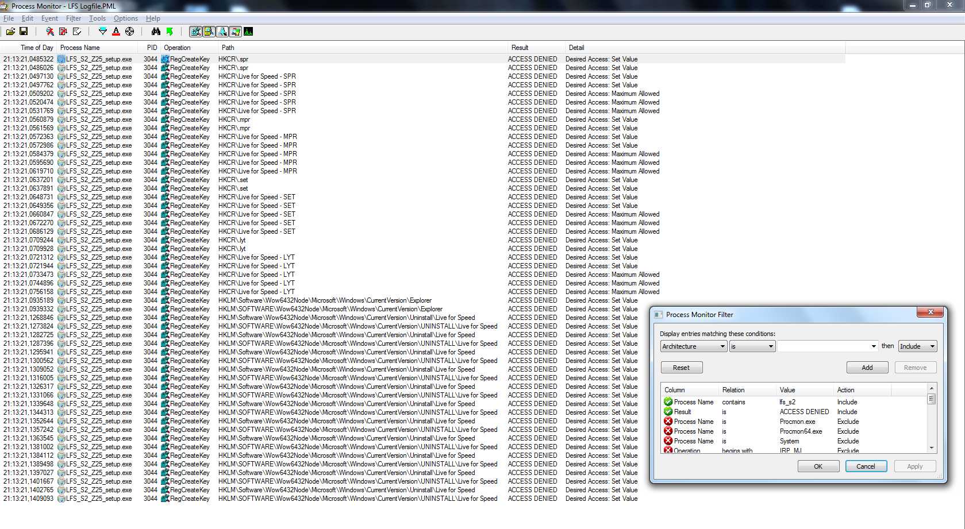
Task: Toggle Show File System Activity in the toolbar
Action: coord(209,32)
